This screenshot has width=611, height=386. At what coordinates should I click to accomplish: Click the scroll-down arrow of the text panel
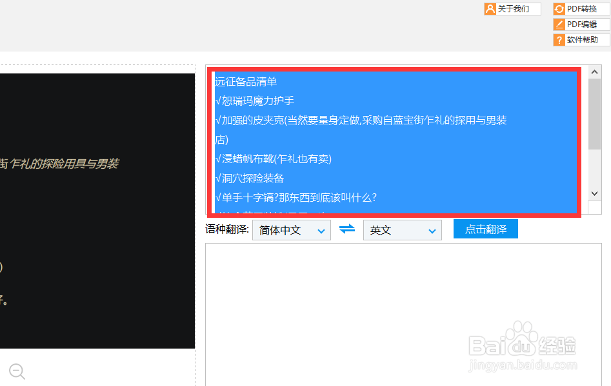(596, 194)
